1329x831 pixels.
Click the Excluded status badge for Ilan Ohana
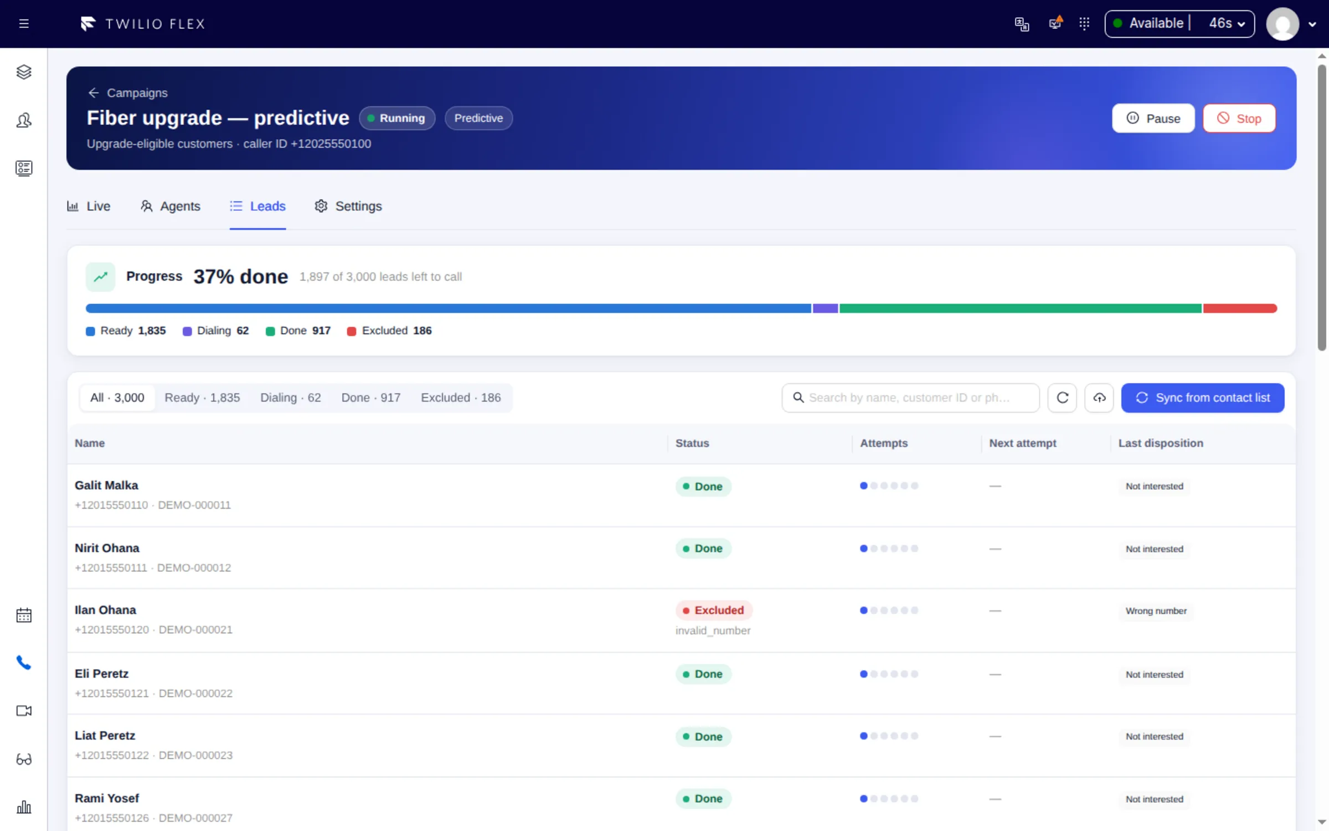tap(713, 610)
